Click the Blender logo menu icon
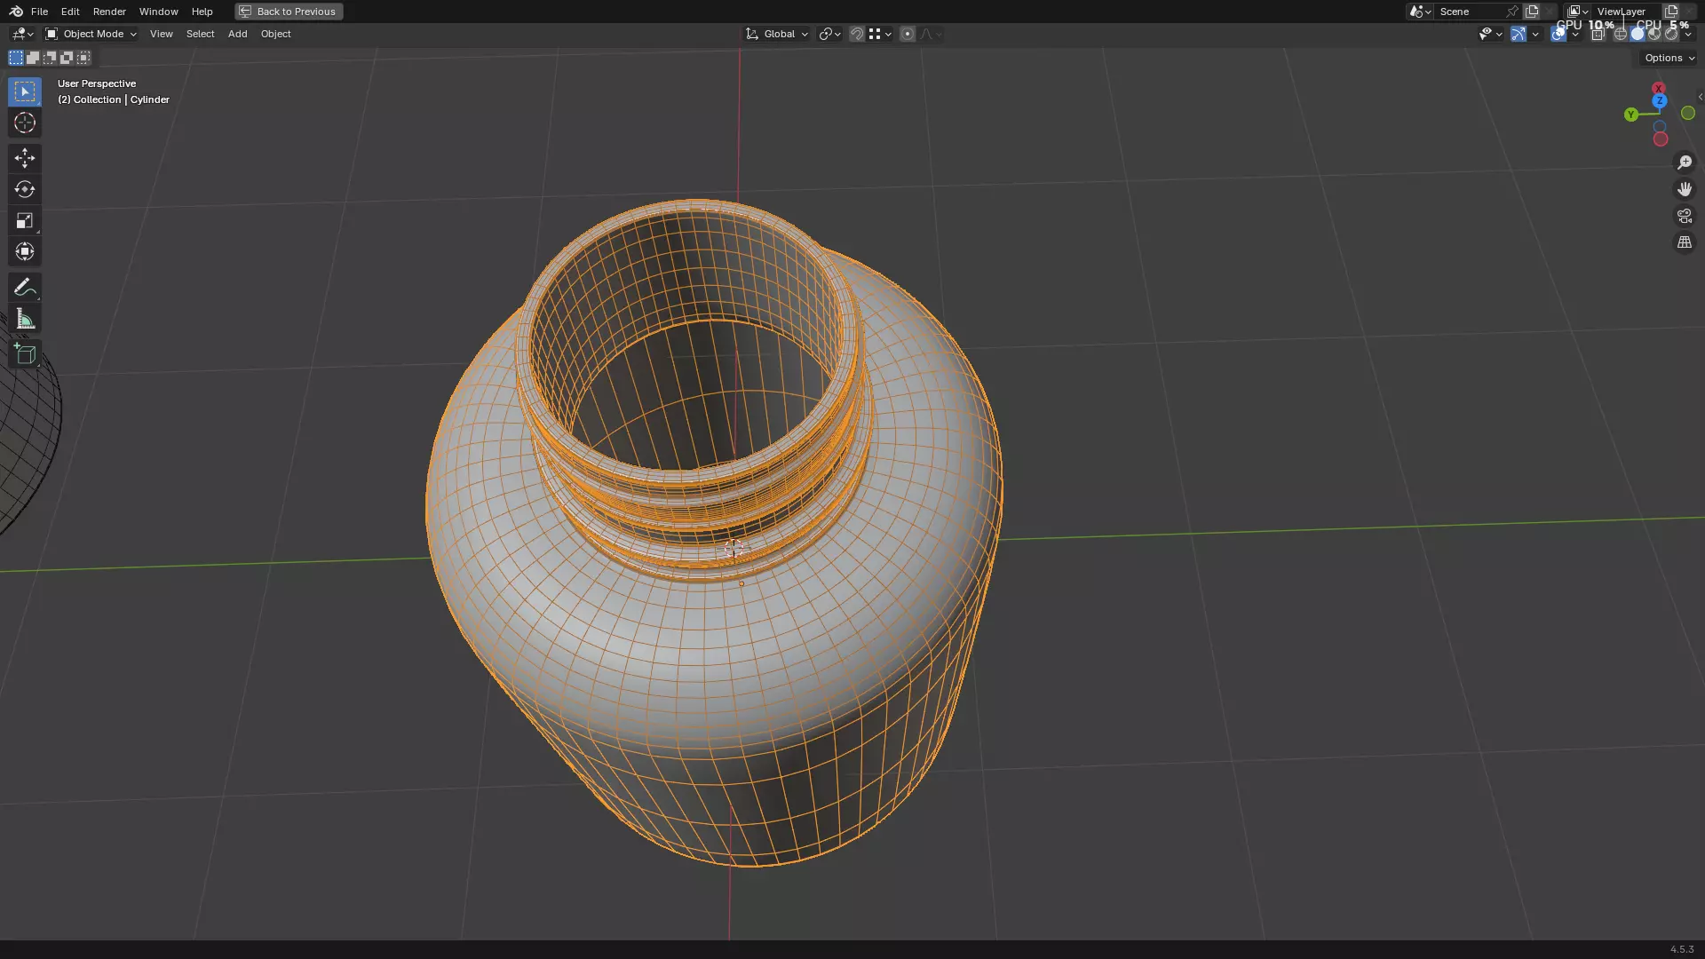This screenshot has width=1705, height=959. pos(16,12)
